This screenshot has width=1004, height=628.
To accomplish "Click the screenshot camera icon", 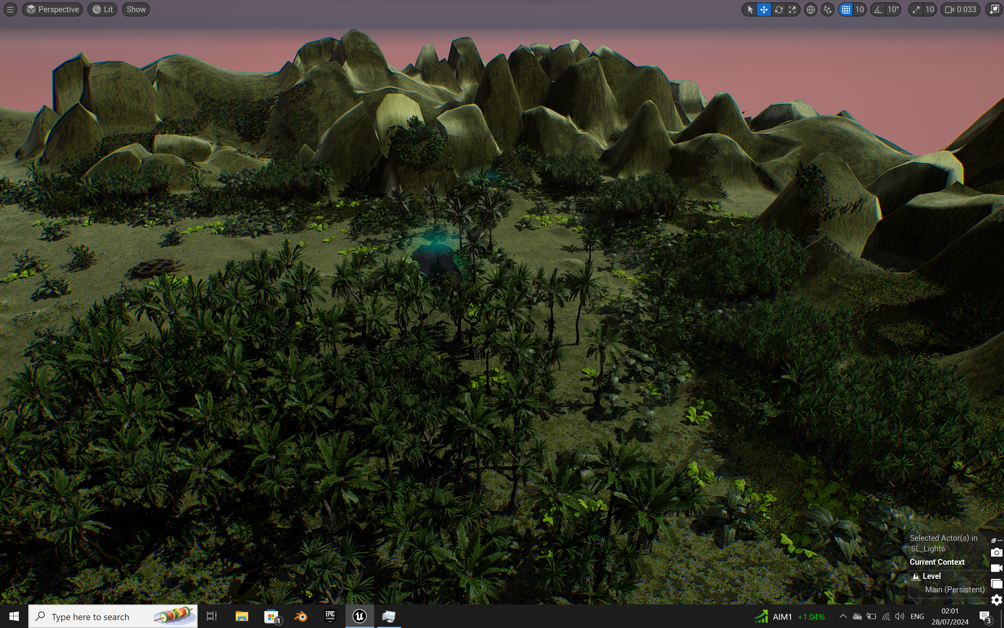I will (996, 552).
